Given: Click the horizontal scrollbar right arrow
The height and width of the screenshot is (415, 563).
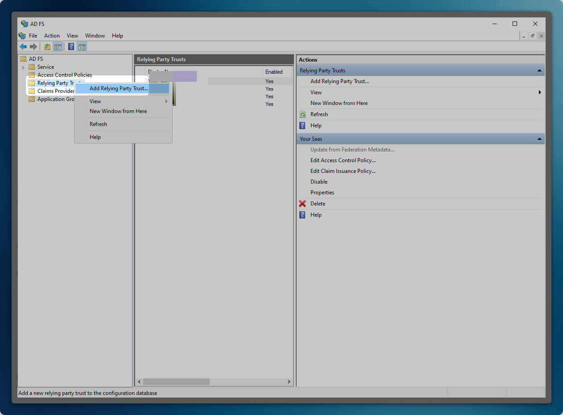Looking at the screenshot, I should pos(289,382).
